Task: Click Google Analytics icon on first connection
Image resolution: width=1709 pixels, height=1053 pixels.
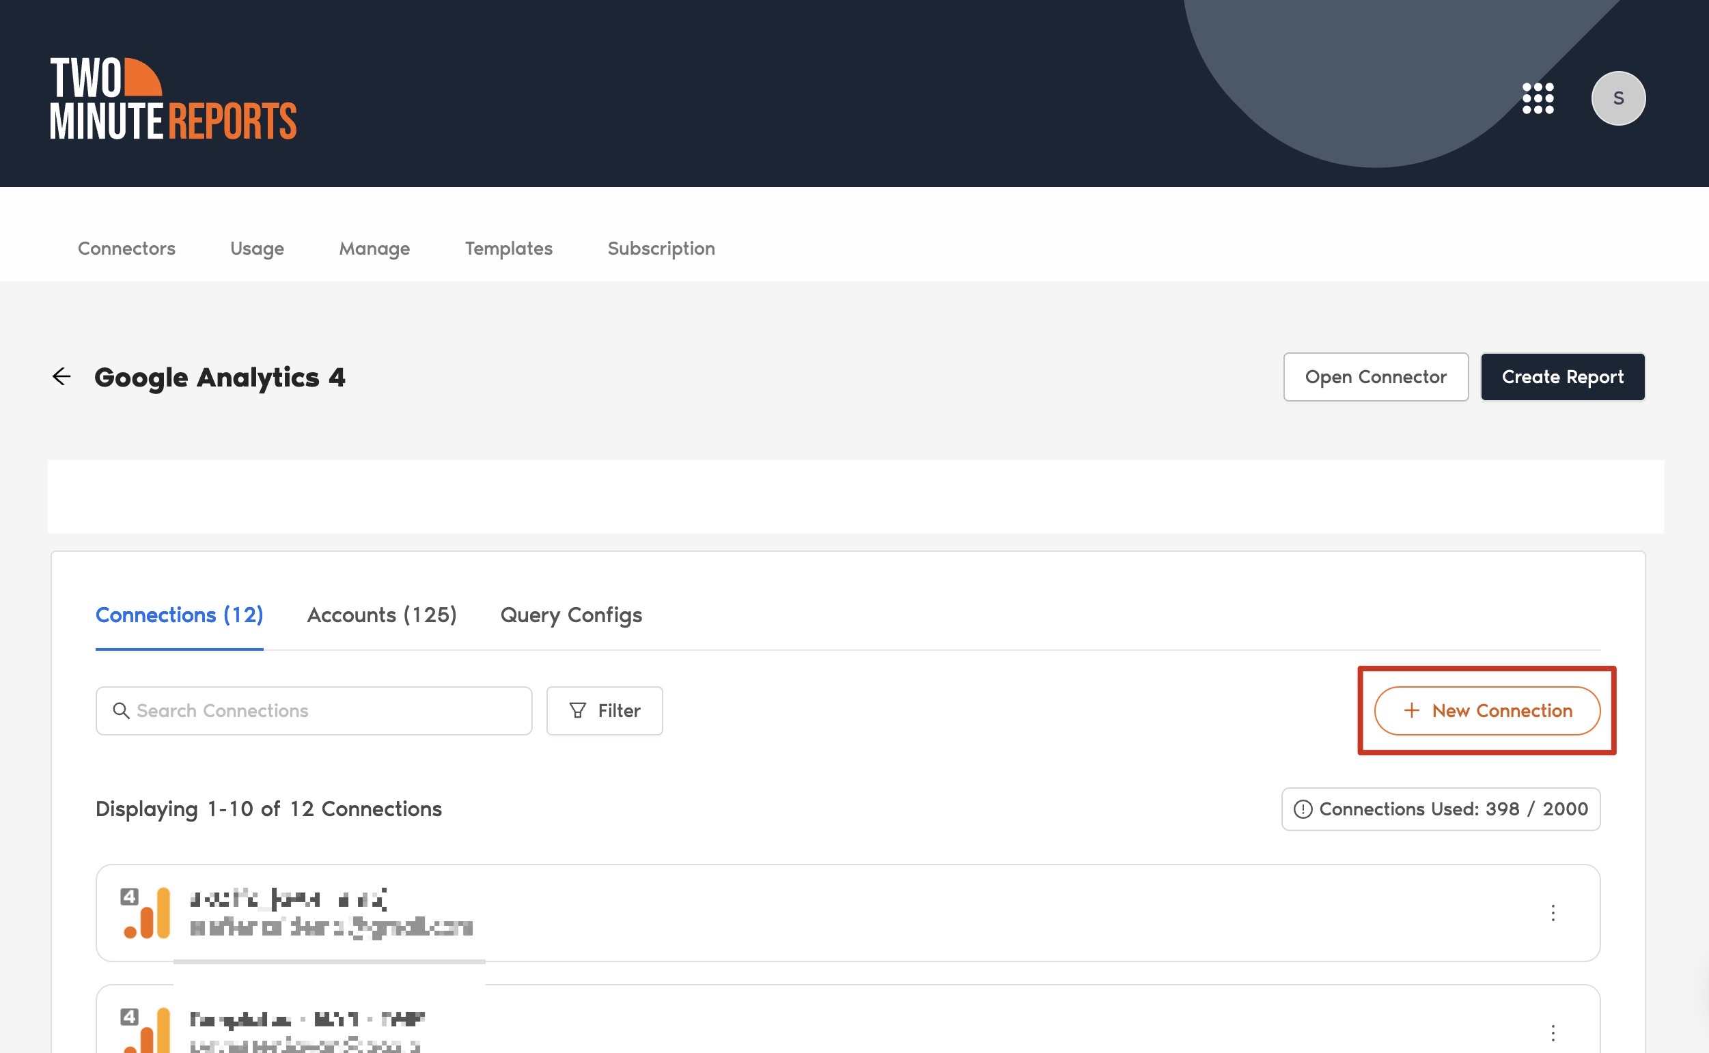Action: coord(146,913)
